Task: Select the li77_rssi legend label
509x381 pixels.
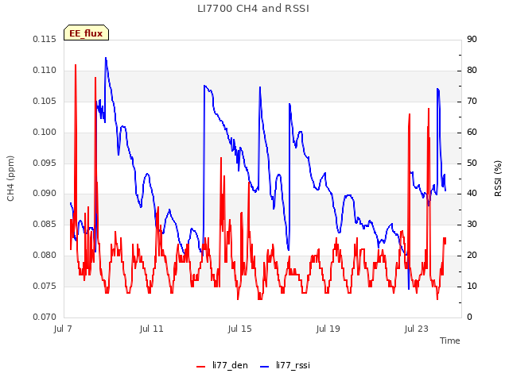Action: tap(293, 365)
